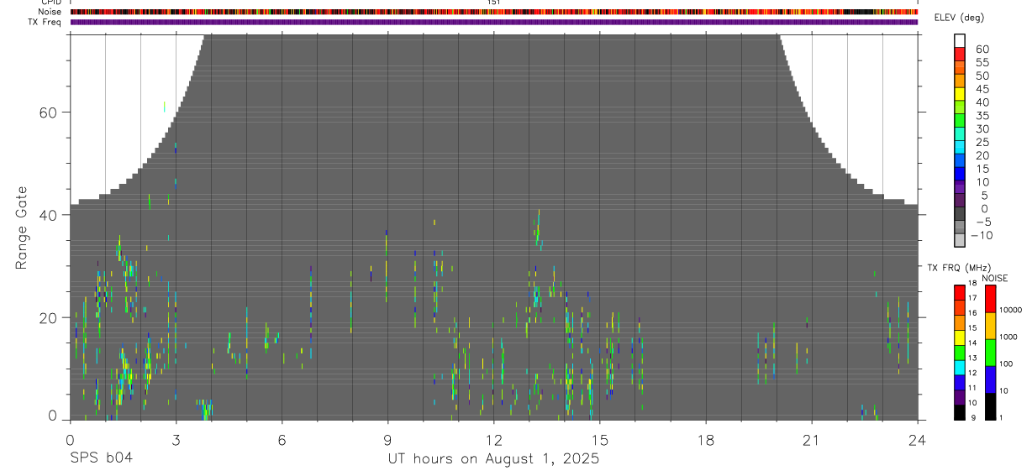Select purple TX FRQ swatch between 10 and 11
Viewport: 1032px width, 476px height.
(960, 397)
